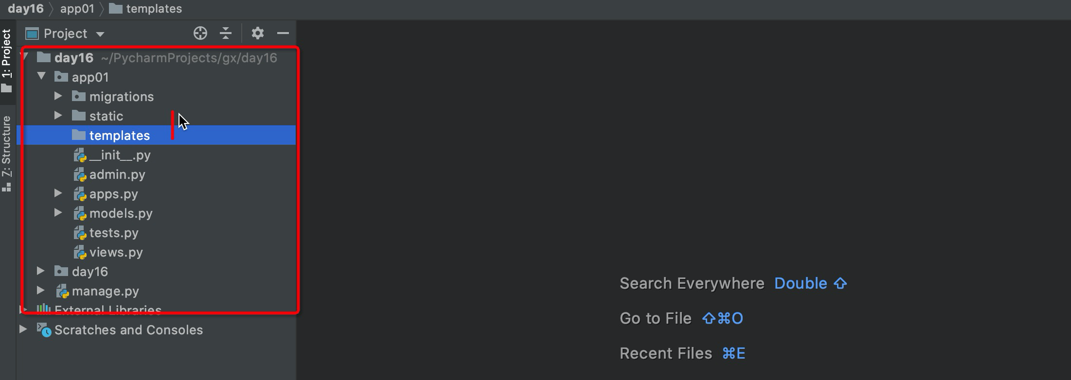Image resolution: width=1071 pixels, height=380 pixels.
Task: Click the migrations package folder icon
Action: 79,96
